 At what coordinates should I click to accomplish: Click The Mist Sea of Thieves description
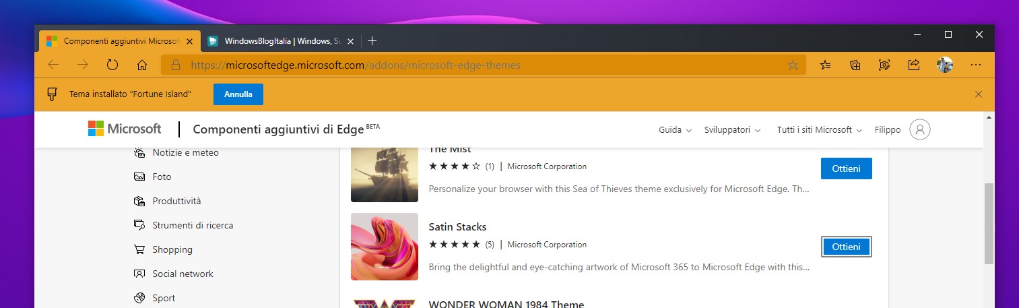[619, 189]
